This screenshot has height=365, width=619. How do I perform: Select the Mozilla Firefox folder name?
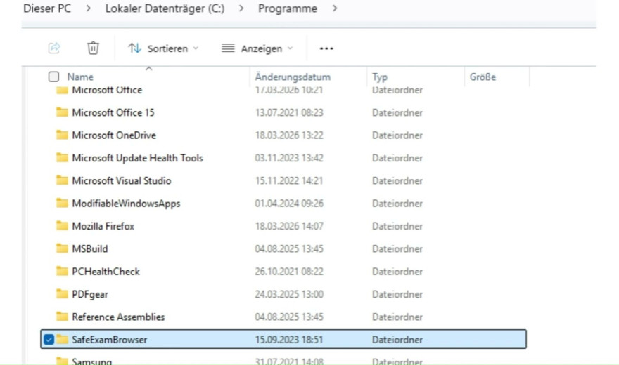(x=103, y=227)
